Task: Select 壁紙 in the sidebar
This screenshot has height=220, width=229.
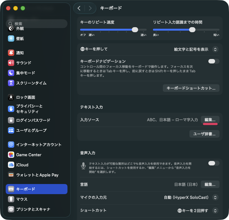Action: pos(36,39)
